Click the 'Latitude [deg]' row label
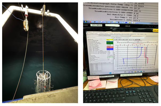 tap(92, 56)
